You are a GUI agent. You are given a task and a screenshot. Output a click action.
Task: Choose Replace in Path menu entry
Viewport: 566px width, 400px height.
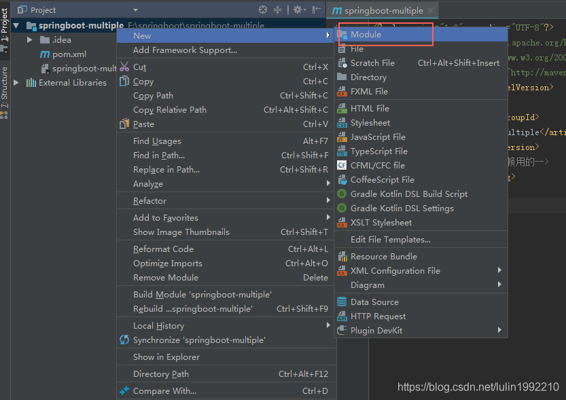coord(226,170)
